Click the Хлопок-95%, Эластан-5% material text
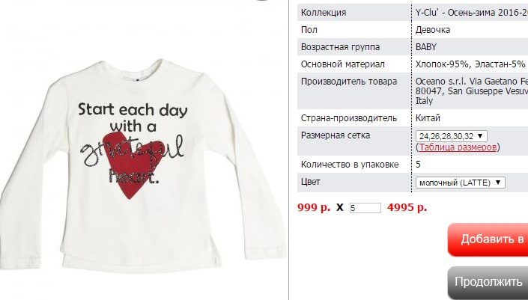528x300 pixels. click(x=470, y=64)
